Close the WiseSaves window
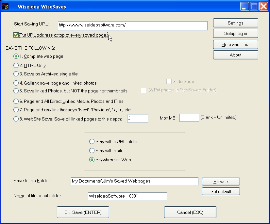The width and height of the screenshot is (270, 224). (x=264, y=7)
